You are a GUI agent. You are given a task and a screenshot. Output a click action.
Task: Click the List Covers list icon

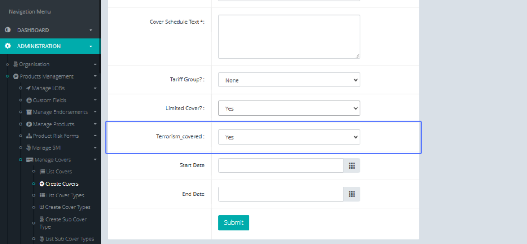(42, 172)
